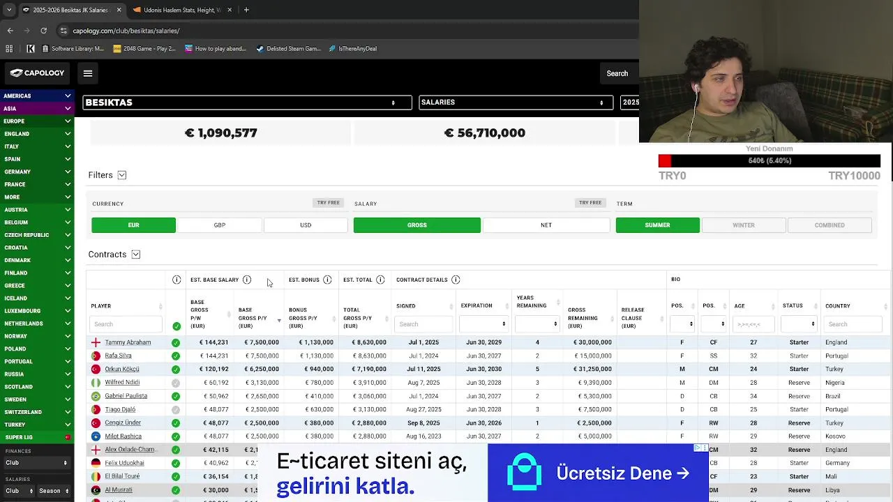
Task: Click Portugal flag beside Rafa Silva
Action: click(x=96, y=356)
